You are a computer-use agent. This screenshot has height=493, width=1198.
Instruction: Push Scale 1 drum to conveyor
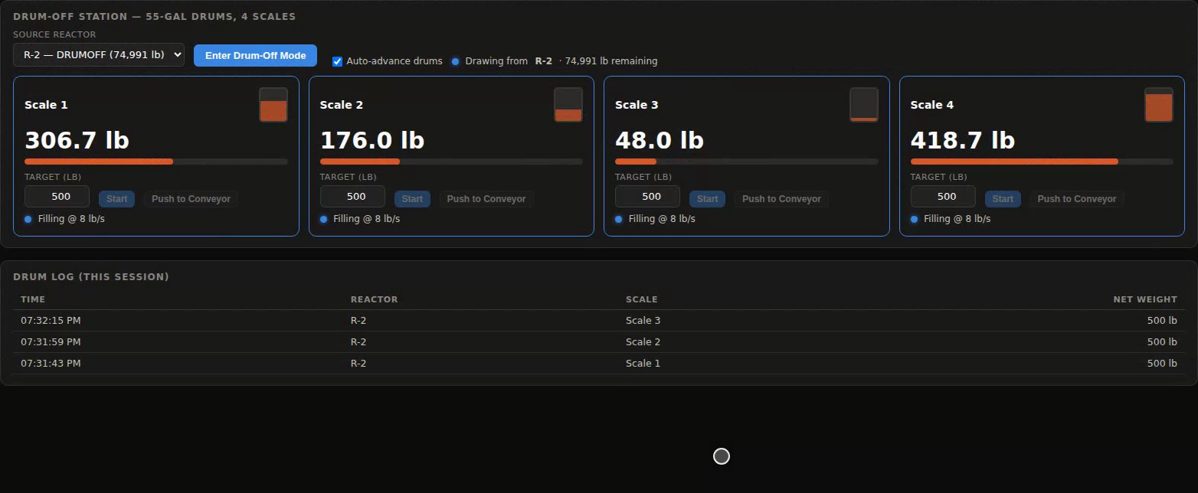(191, 199)
